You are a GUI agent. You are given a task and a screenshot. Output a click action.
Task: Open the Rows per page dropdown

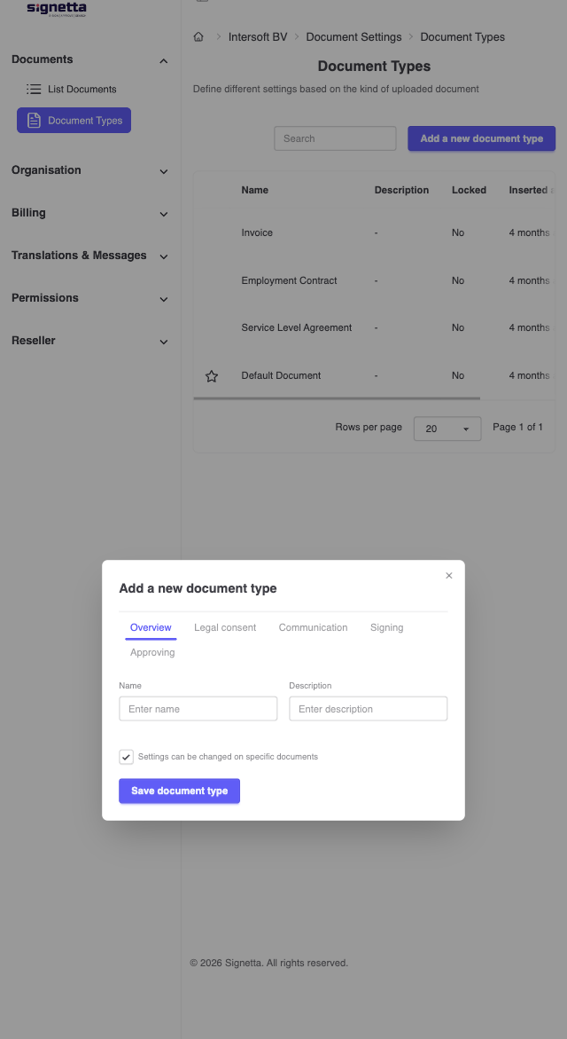click(x=447, y=428)
